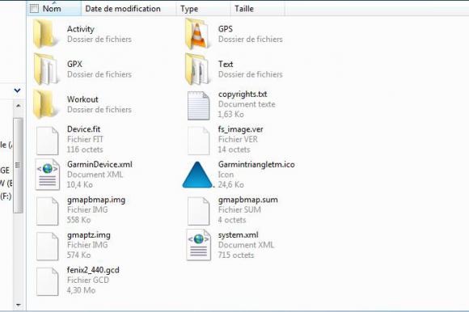Viewport: 469px width, 312px height.
Task: Click the fenix2_440.gcd file name
Action: click(x=93, y=270)
